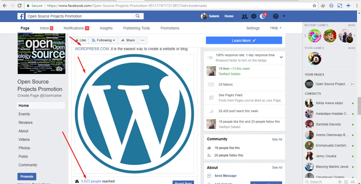Image resolution: width=361 pixels, height=184 pixels.
Task: Reload the page with refresh icon
Action: point(19,5)
